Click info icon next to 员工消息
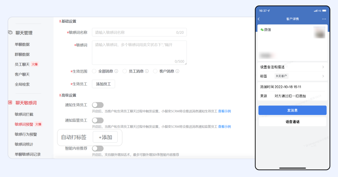 pyautogui.click(x=146, y=71)
